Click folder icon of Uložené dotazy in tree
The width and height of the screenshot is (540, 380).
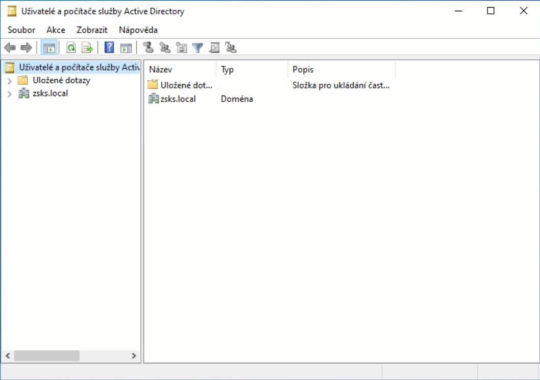[x=23, y=80]
